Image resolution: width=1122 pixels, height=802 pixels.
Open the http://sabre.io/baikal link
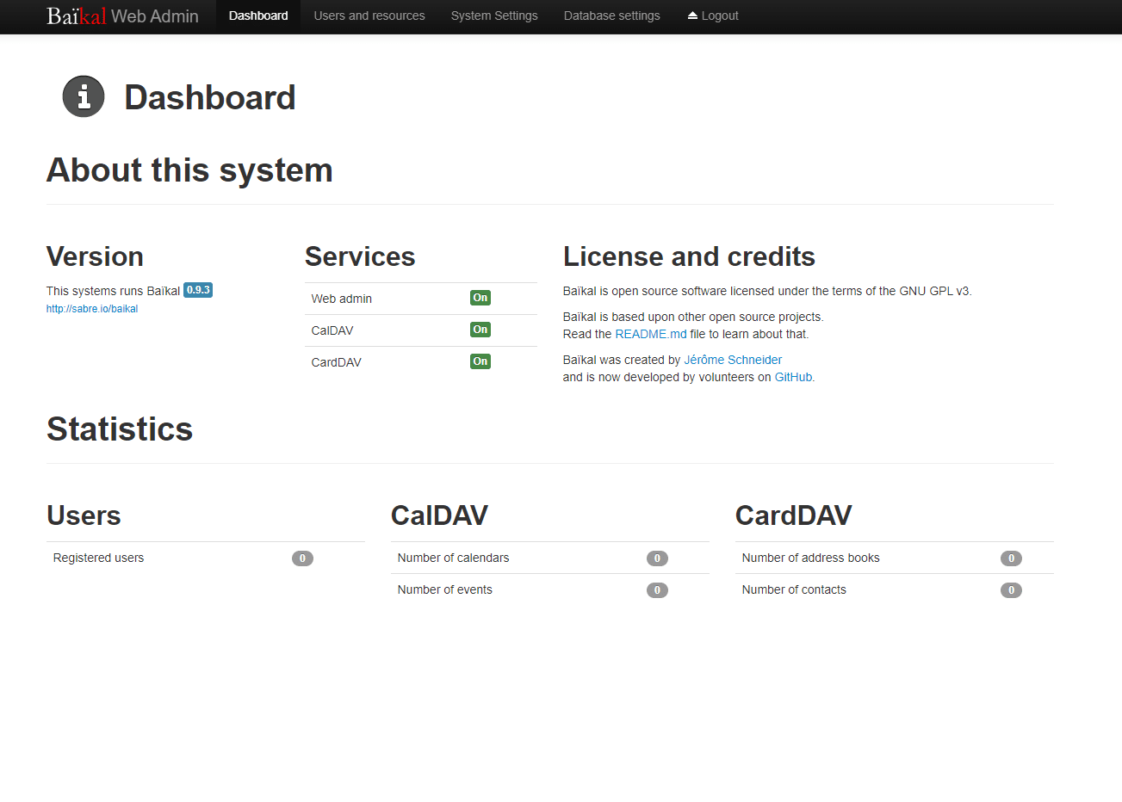[x=92, y=309]
